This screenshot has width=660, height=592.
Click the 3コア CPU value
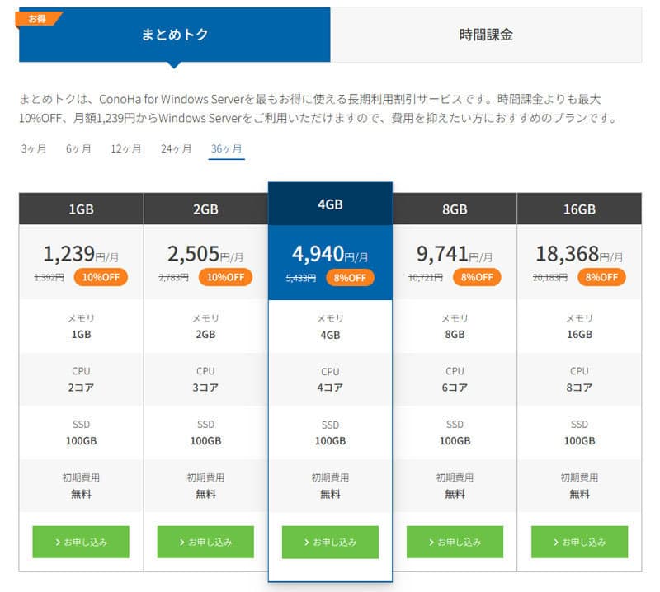point(205,388)
